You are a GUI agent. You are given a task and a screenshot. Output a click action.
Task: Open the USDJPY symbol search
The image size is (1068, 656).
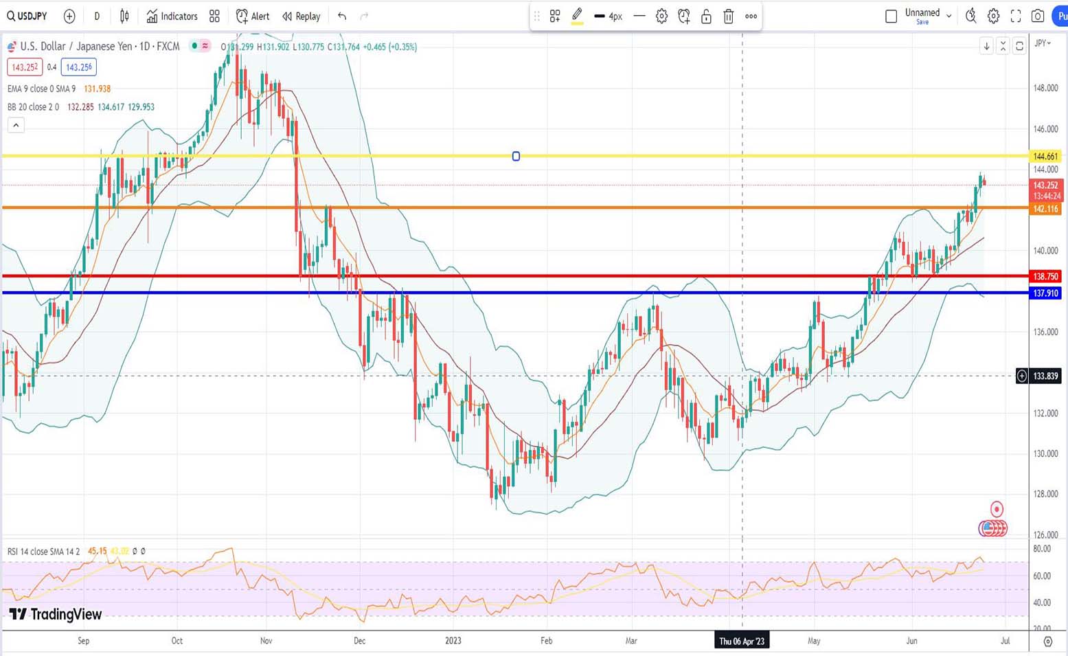tap(27, 16)
